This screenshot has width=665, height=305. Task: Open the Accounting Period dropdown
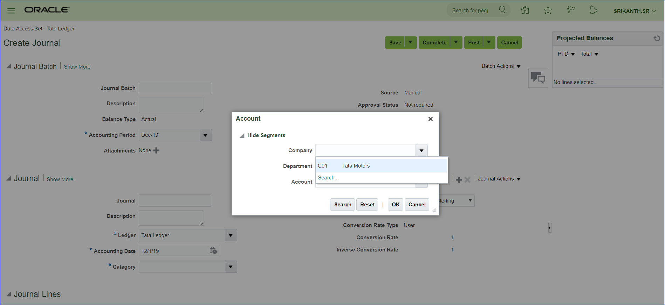[x=205, y=135]
